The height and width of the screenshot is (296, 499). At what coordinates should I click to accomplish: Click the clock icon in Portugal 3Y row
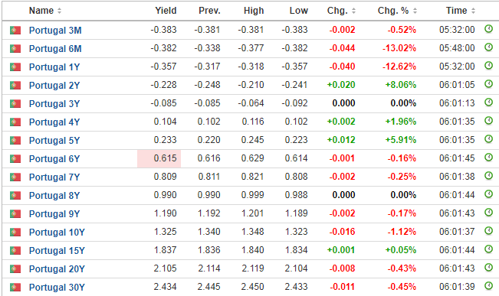coord(488,102)
